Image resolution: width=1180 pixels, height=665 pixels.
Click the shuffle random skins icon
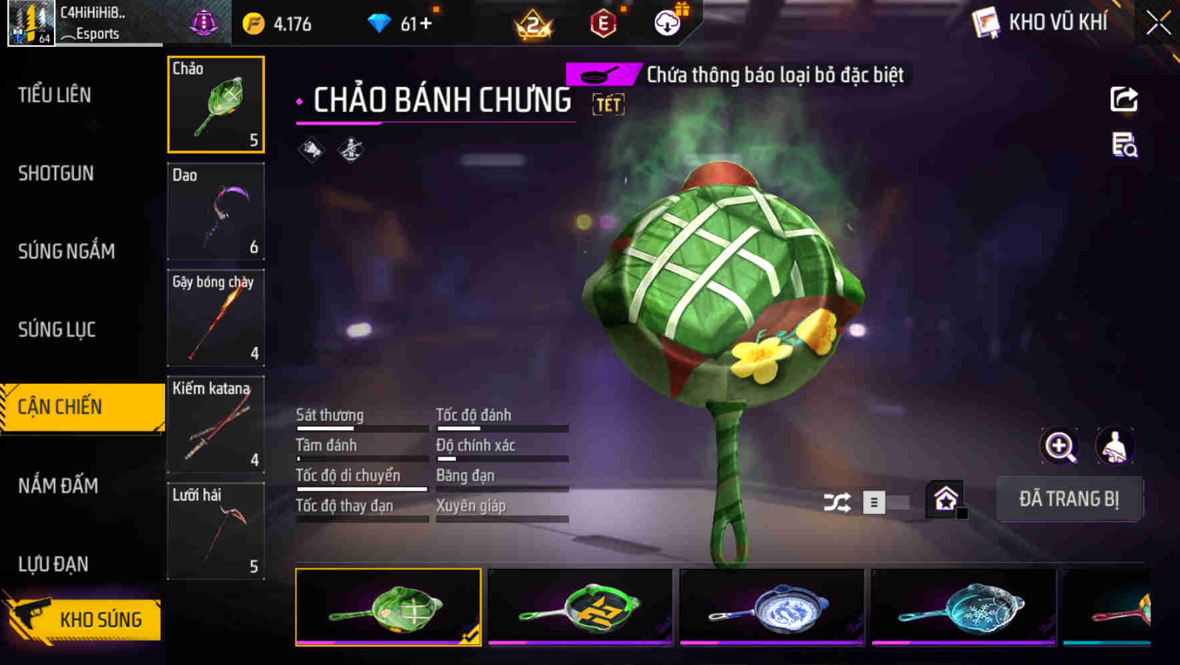coord(837,502)
